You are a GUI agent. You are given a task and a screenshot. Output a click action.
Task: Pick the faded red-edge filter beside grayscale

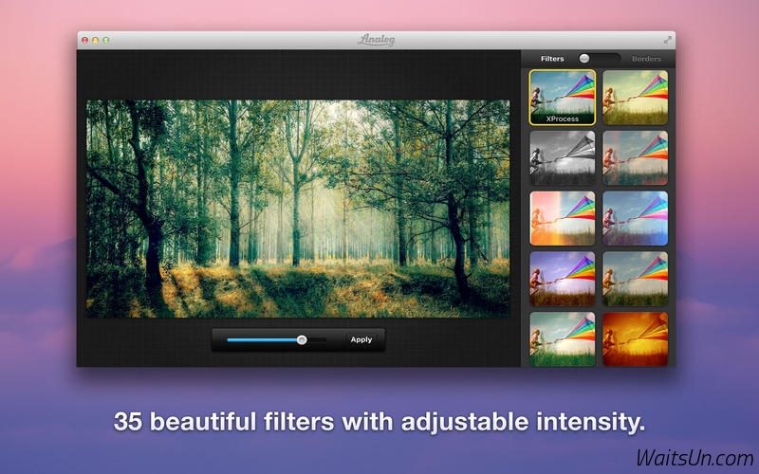pos(635,157)
